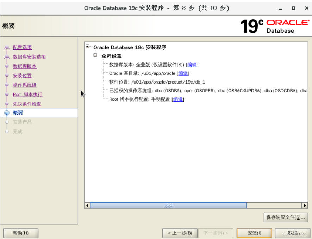Select the 已授权的操作系统组 row
This screenshot has width=312, height=239.
coord(208,91)
